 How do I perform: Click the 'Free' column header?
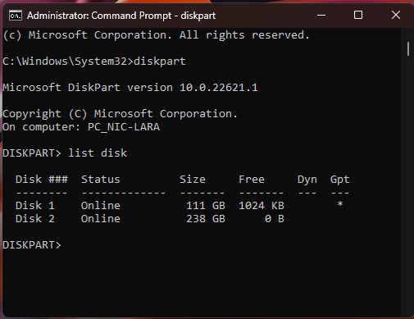coord(252,180)
